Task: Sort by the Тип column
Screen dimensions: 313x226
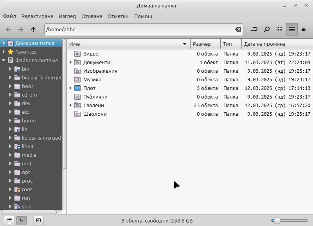Action: [x=231, y=44]
